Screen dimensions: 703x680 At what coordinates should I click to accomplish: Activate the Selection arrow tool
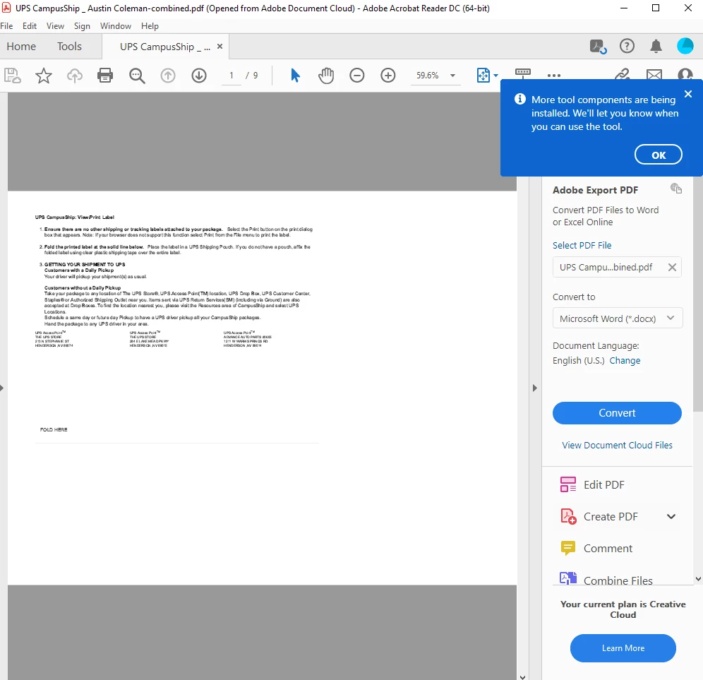pyautogui.click(x=294, y=76)
